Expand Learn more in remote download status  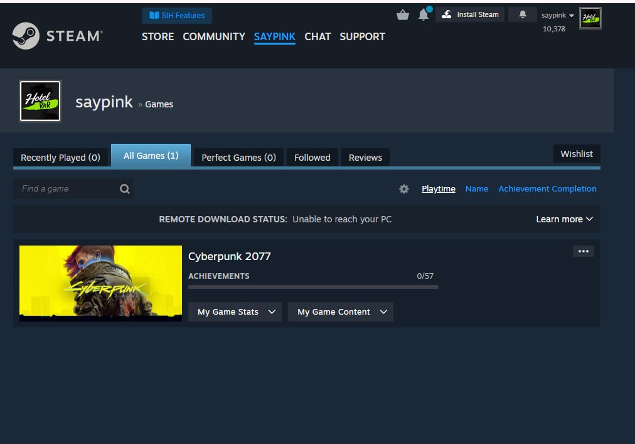tap(563, 219)
